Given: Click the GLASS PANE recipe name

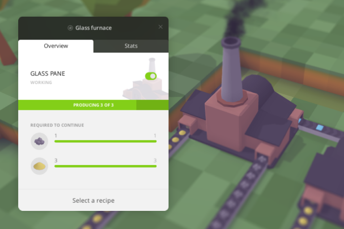Looking at the screenshot, I should [48, 73].
